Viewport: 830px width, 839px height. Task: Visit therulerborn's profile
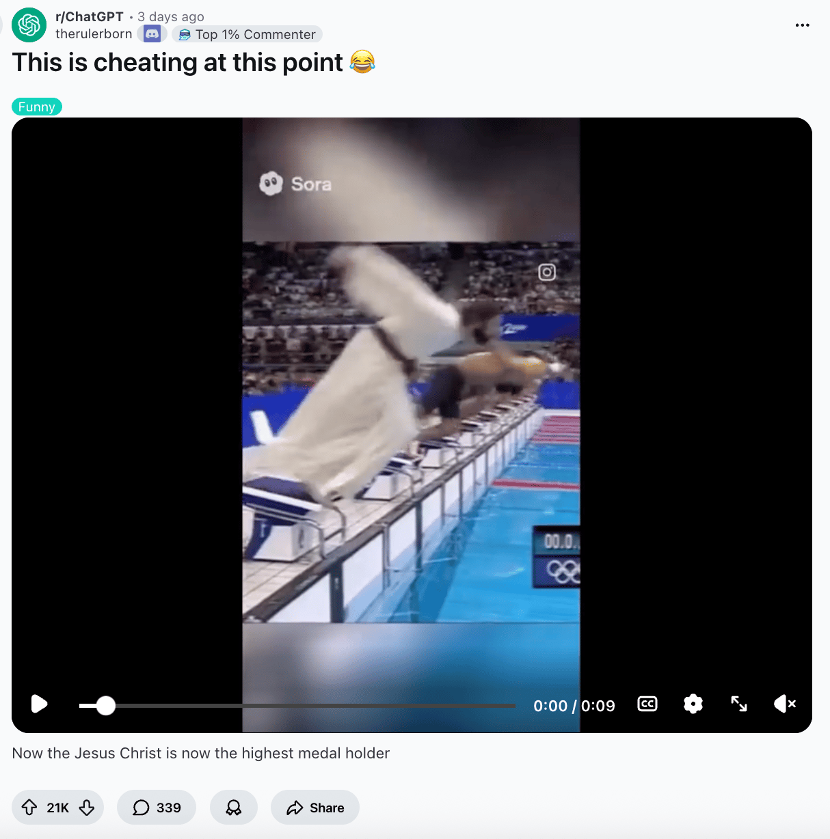[x=94, y=34]
